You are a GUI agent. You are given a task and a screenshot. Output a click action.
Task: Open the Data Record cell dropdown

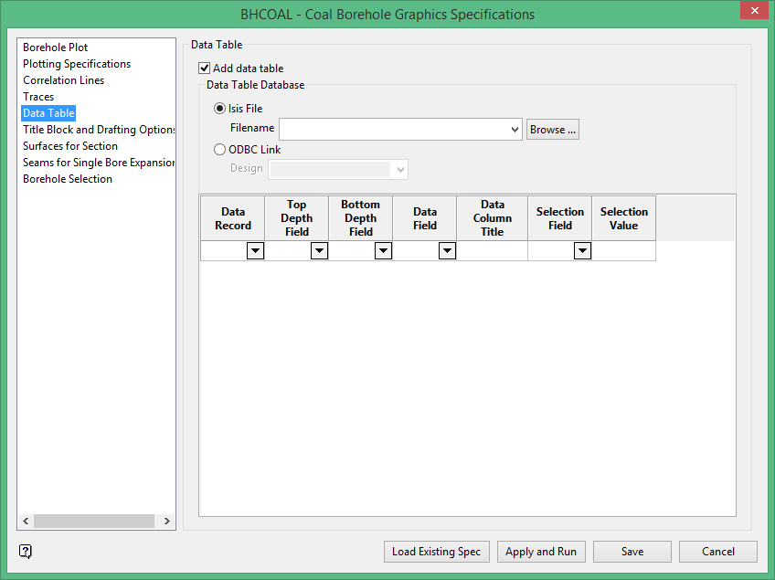[x=255, y=251]
